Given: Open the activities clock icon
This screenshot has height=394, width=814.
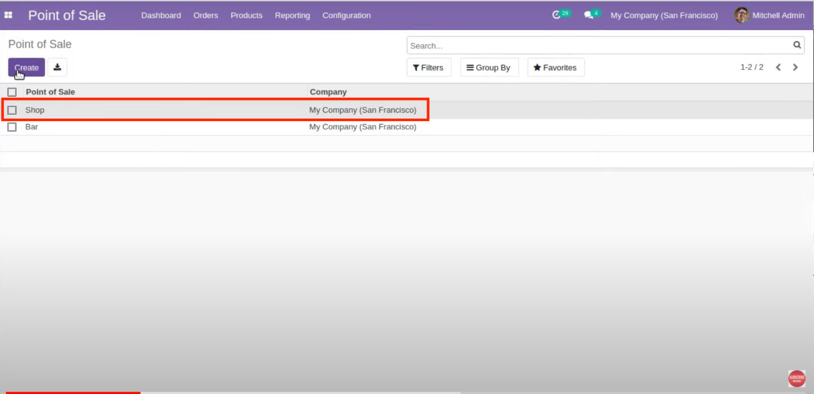Looking at the screenshot, I should pos(556,15).
